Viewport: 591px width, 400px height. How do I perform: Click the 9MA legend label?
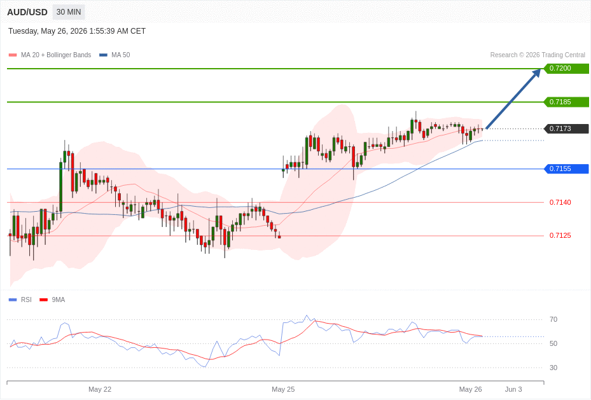point(59,300)
